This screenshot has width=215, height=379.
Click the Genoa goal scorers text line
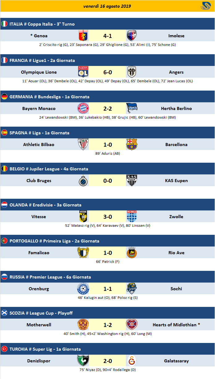coord(107,45)
